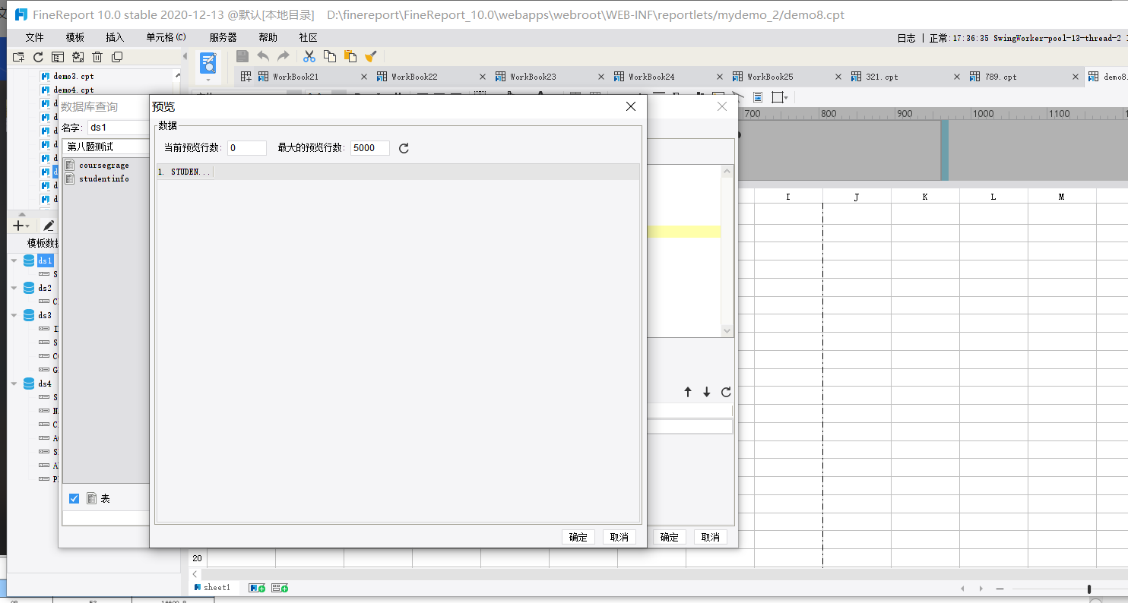Click the undo arrow icon
This screenshot has height=603, width=1128.
point(263,56)
